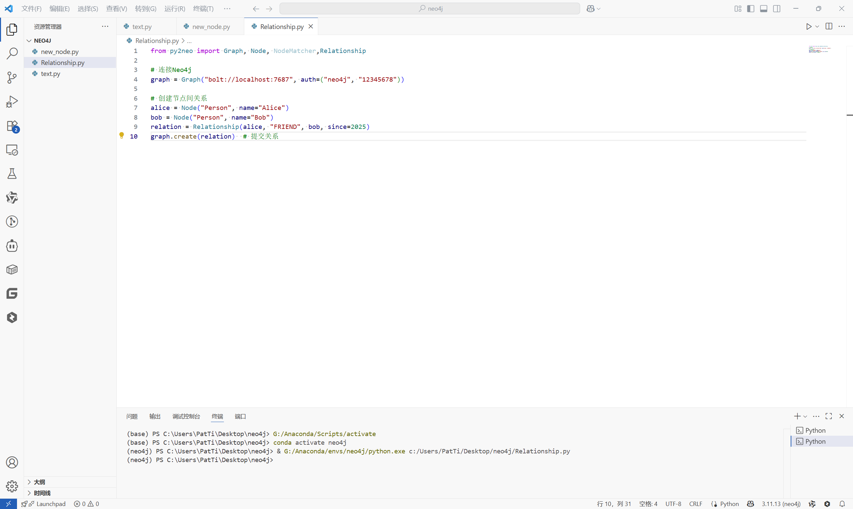Toggle the bottom panel visibility
Viewport: 853px width, 509px height.
tap(764, 9)
